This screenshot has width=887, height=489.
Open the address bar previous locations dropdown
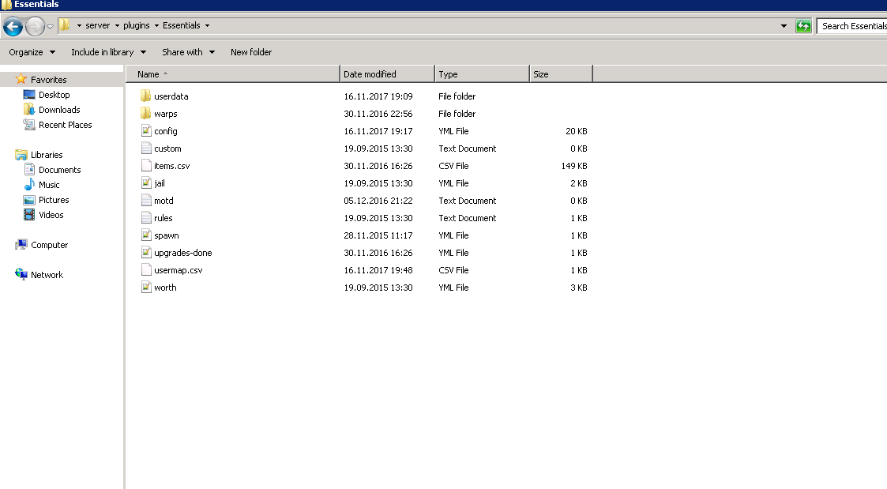pyautogui.click(x=784, y=26)
